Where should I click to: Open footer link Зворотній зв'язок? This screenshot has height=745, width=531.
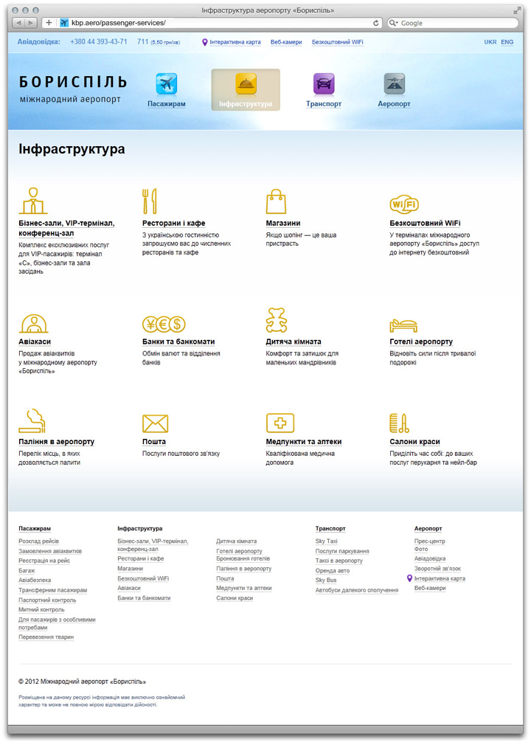point(437,569)
